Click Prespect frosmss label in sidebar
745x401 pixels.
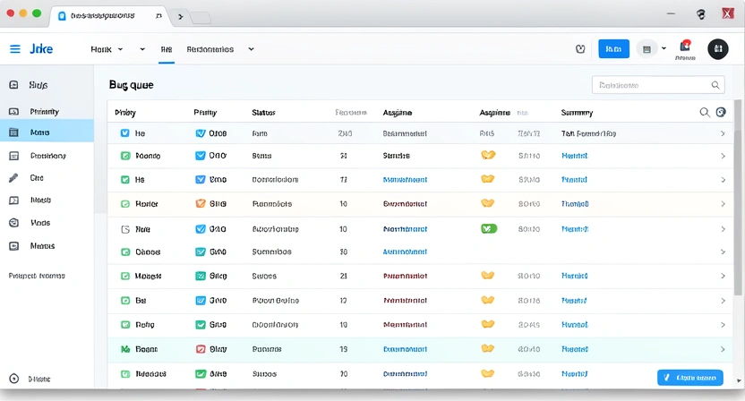[37, 276]
